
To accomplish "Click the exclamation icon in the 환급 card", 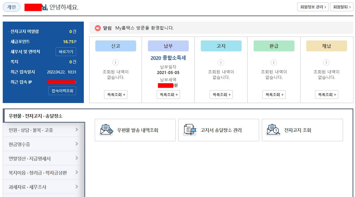I will [274, 62].
